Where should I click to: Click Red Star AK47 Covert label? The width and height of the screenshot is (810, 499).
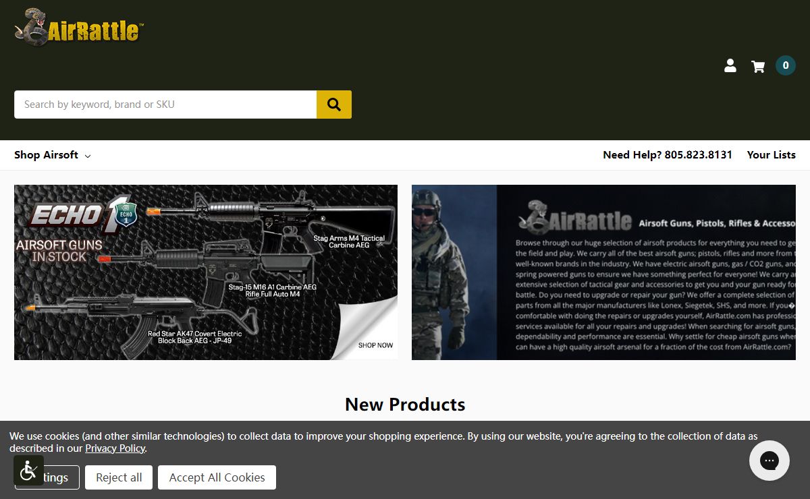click(194, 337)
